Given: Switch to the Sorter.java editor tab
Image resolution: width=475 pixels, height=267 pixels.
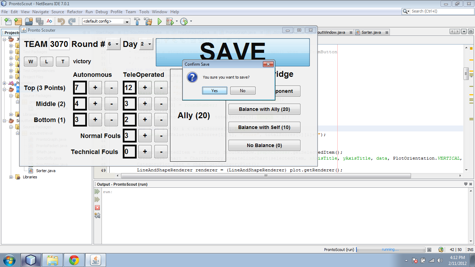Looking at the screenshot, I should point(371,32).
